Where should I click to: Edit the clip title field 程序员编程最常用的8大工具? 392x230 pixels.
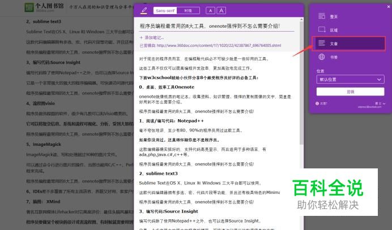[x=217, y=26]
